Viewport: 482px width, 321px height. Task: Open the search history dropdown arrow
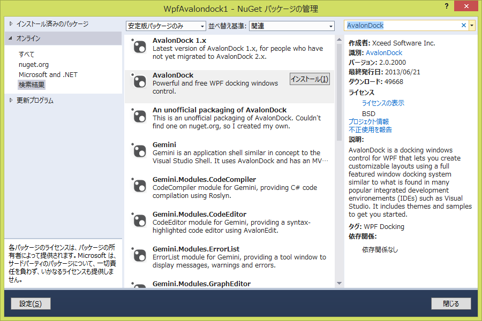click(x=472, y=26)
